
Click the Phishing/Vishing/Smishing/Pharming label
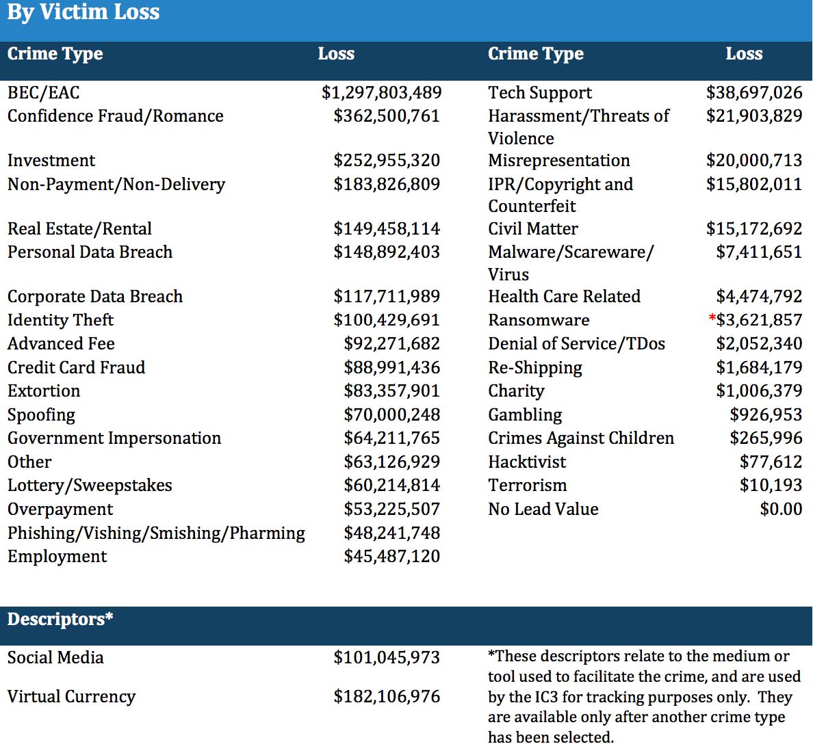pos(156,533)
